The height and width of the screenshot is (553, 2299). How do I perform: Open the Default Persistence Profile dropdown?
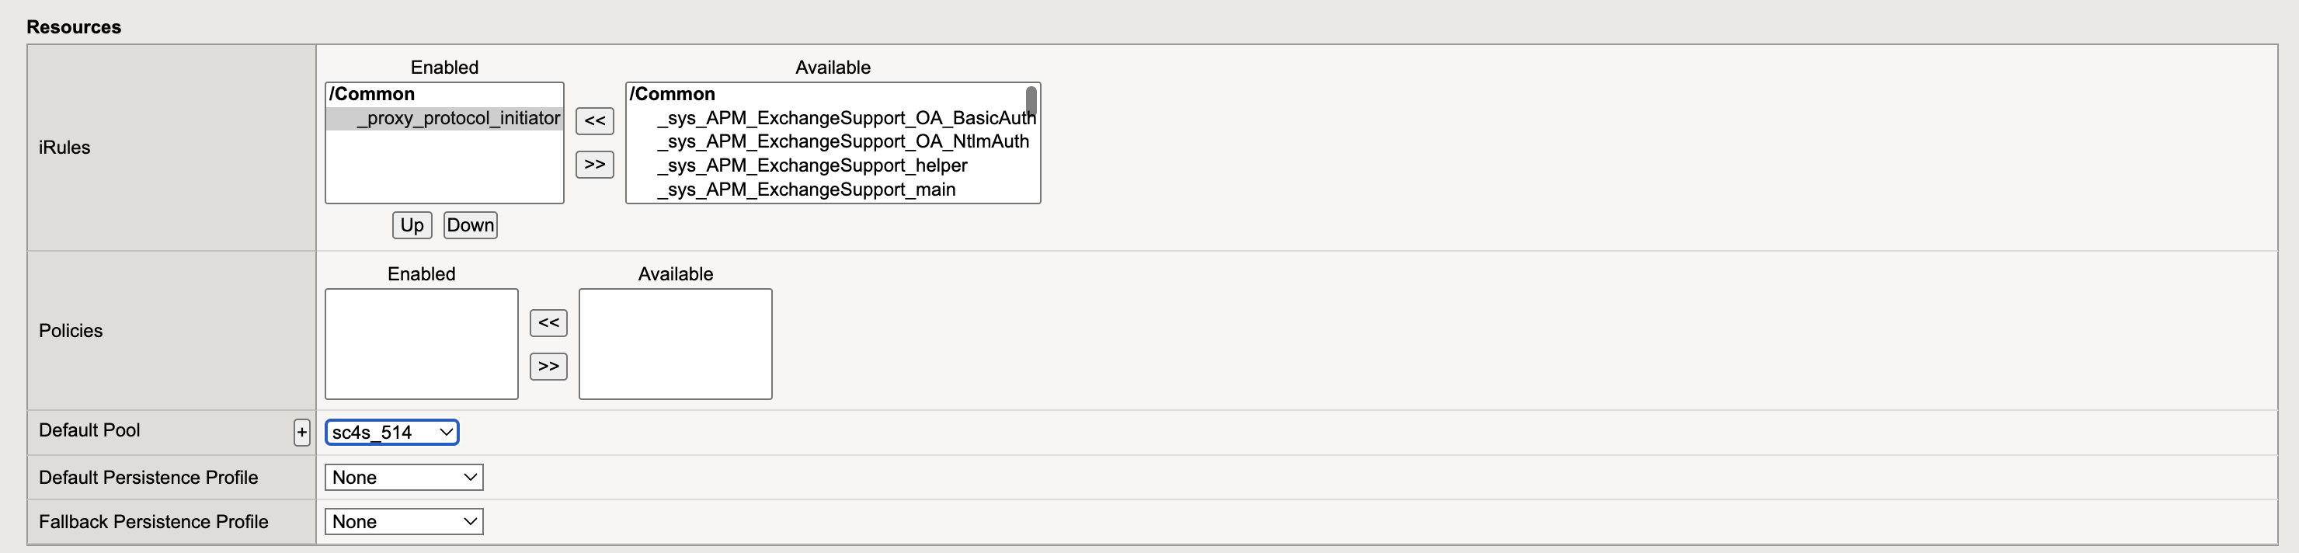[403, 477]
